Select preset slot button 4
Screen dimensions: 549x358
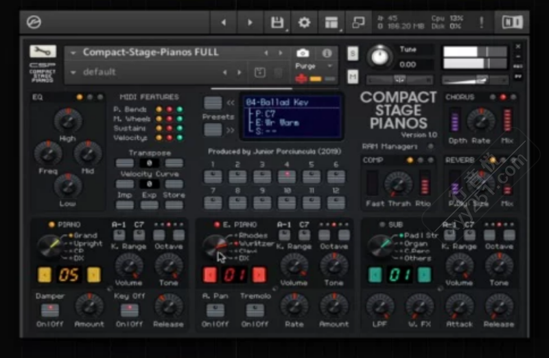click(x=287, y=177)
